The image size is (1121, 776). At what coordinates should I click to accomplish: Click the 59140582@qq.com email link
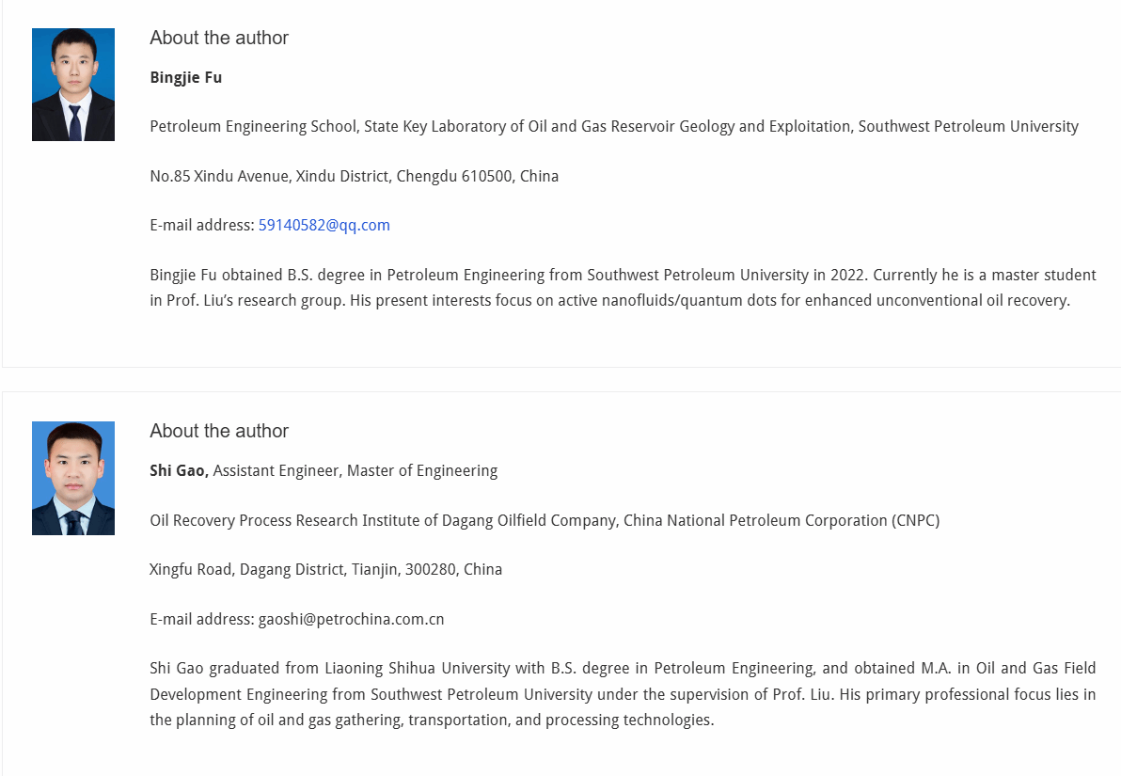324,226
